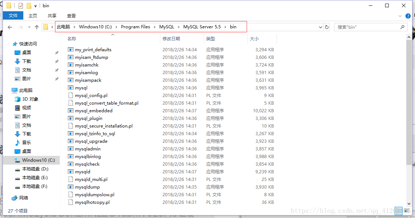Open the 文件 ribbon tab
The height and width of the screenshot is (218, 415).
click(x=13, y=16)
